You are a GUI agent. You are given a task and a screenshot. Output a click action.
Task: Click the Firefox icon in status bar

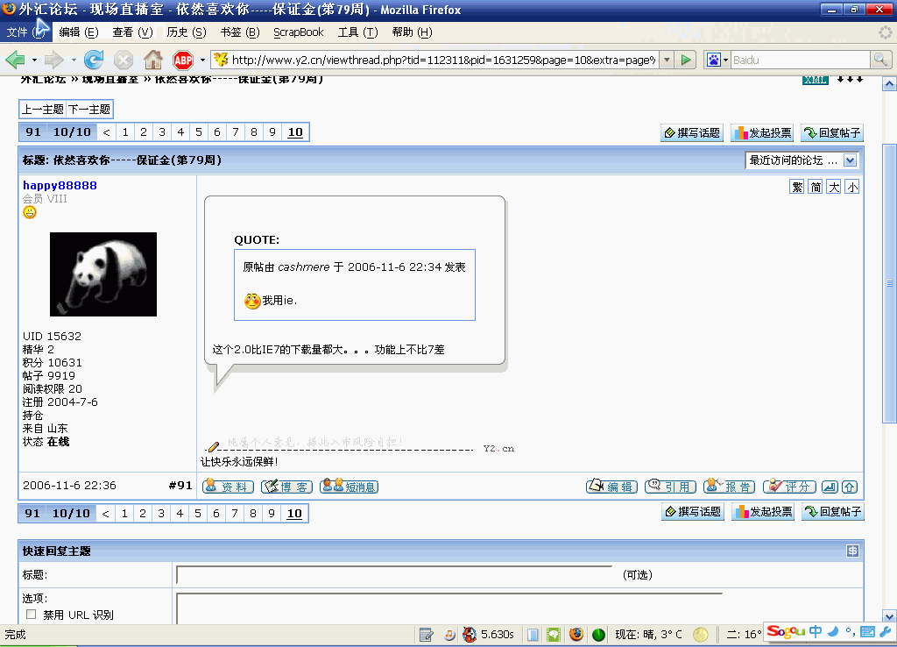coord(576,634)
